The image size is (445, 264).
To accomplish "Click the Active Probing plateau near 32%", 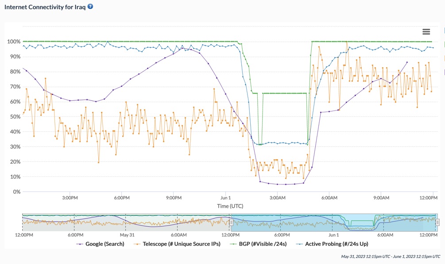I will pos(284,143).
